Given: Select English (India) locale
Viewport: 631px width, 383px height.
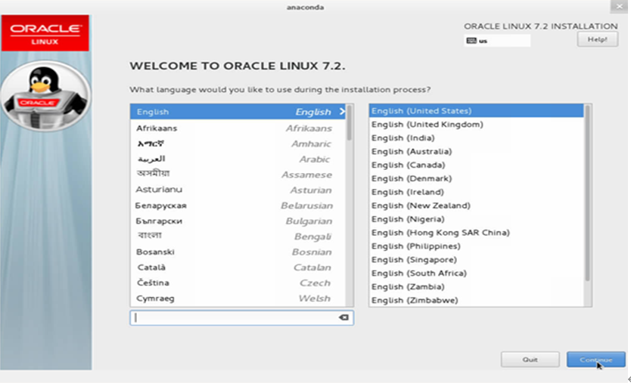Looking at the screenshot, I should (477, 137).
